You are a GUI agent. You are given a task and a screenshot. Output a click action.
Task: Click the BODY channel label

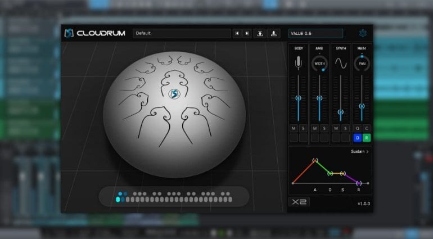(299, 48)
